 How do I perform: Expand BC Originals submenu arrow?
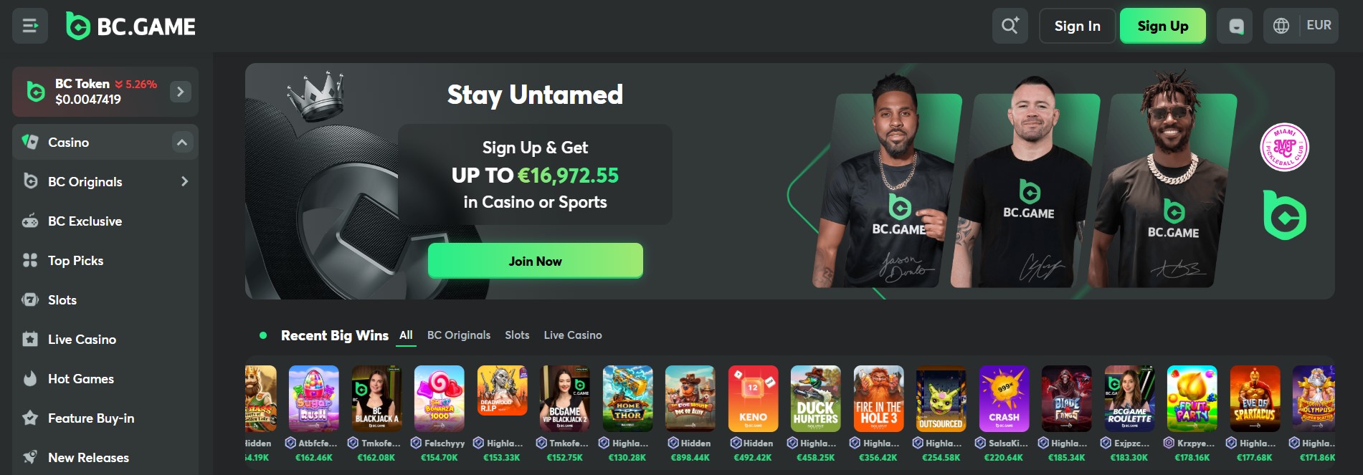184,182
